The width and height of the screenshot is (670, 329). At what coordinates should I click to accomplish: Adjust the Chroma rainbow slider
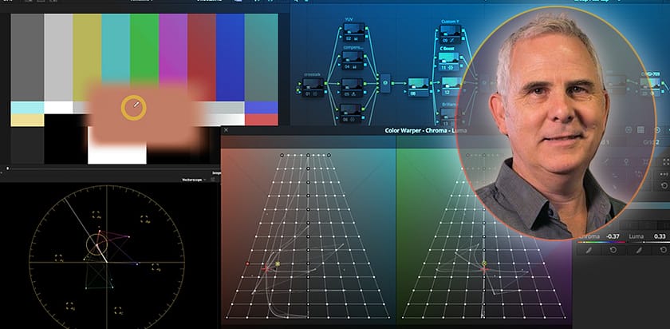(x=601, y=242)
